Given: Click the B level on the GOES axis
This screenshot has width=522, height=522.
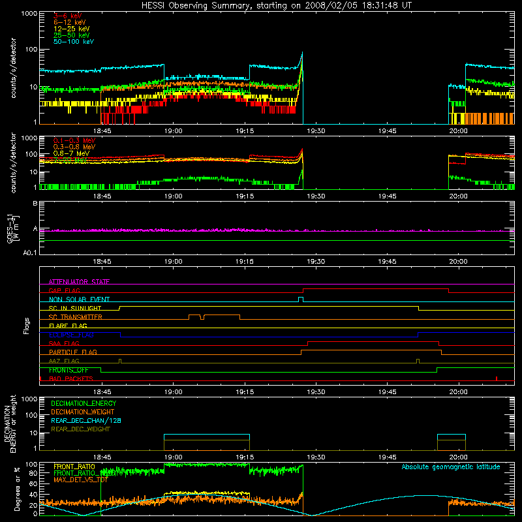Looking at the screenshot, I should click(x=35, y=203).
